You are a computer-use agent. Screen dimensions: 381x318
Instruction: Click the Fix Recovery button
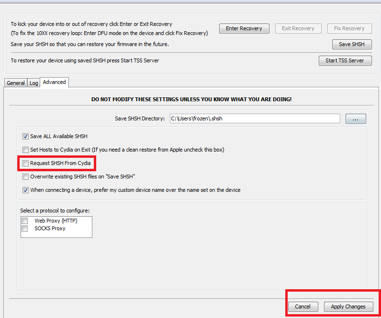349,28
